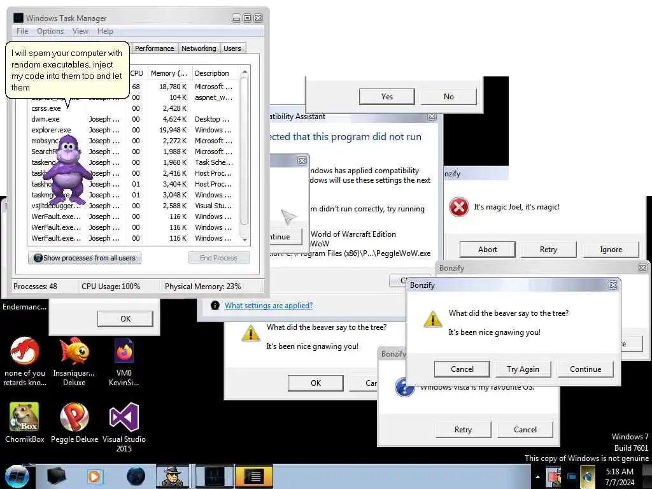The image size is (652, 489).
Task: Click Cancel in the front Bonzify dialog
Action: pos(462,369)
